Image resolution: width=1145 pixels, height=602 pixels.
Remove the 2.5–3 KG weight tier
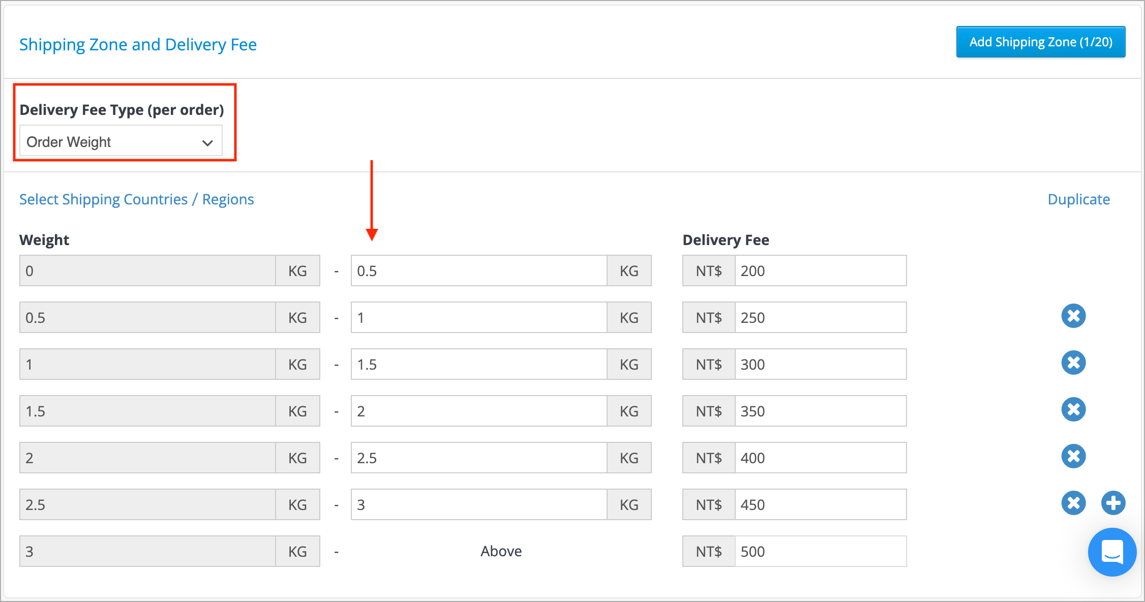tap(1073, 503)
